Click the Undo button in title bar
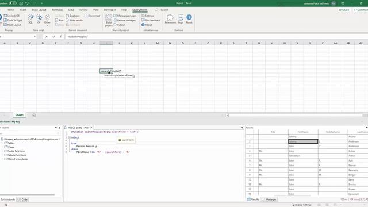This screenshot has width=368, height=207. (27, 3)
